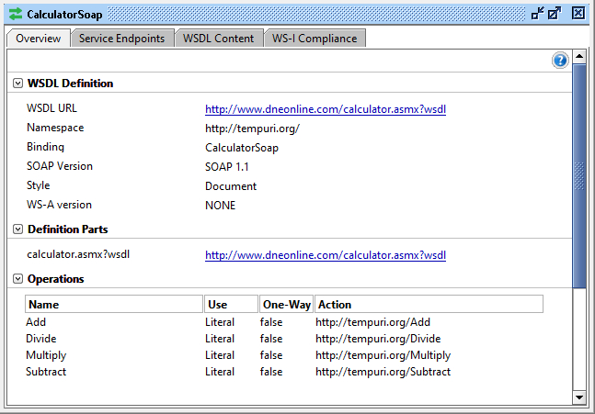This screenshot has height=414, width=595.
Task: Open the calculator.asmx?wsdl definition part link
Action: point(326,255)
